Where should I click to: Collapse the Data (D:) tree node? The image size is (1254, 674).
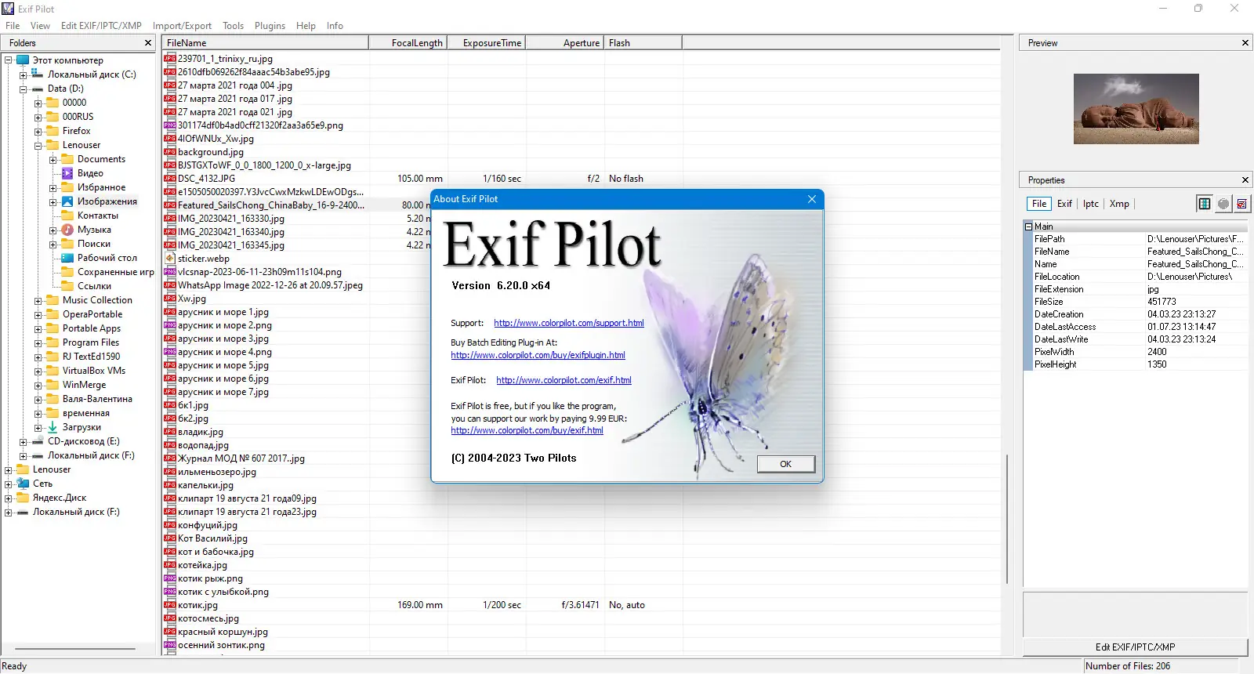coord(23,89)
